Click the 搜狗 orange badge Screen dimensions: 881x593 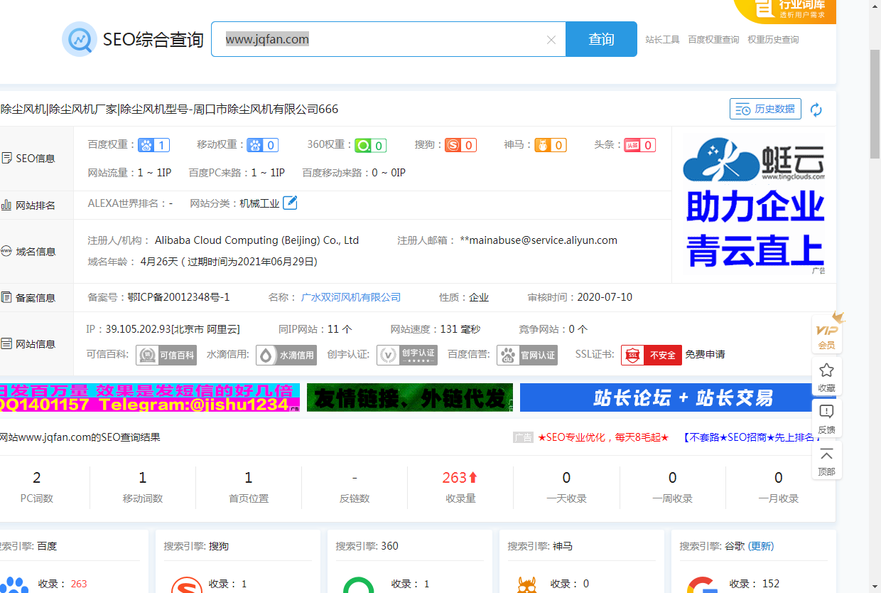tap(460, 145)
